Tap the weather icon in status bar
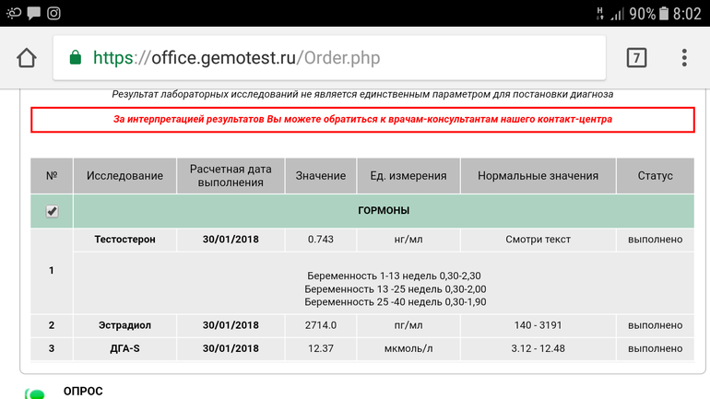This screenshot has height=399, width=710. point(13,13)
